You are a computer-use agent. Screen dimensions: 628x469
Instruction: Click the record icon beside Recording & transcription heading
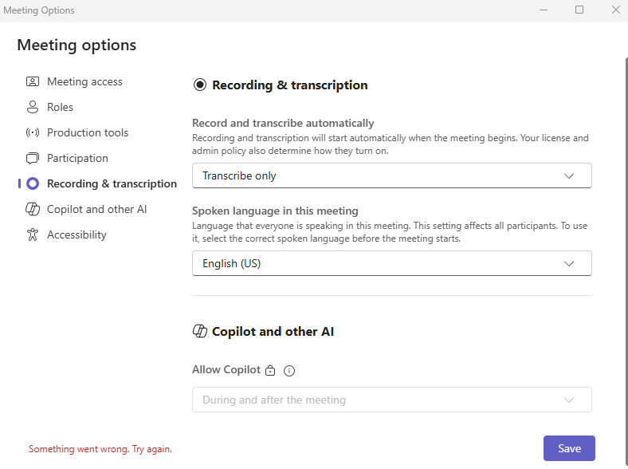pyautogui.click(x=200, y=85)
